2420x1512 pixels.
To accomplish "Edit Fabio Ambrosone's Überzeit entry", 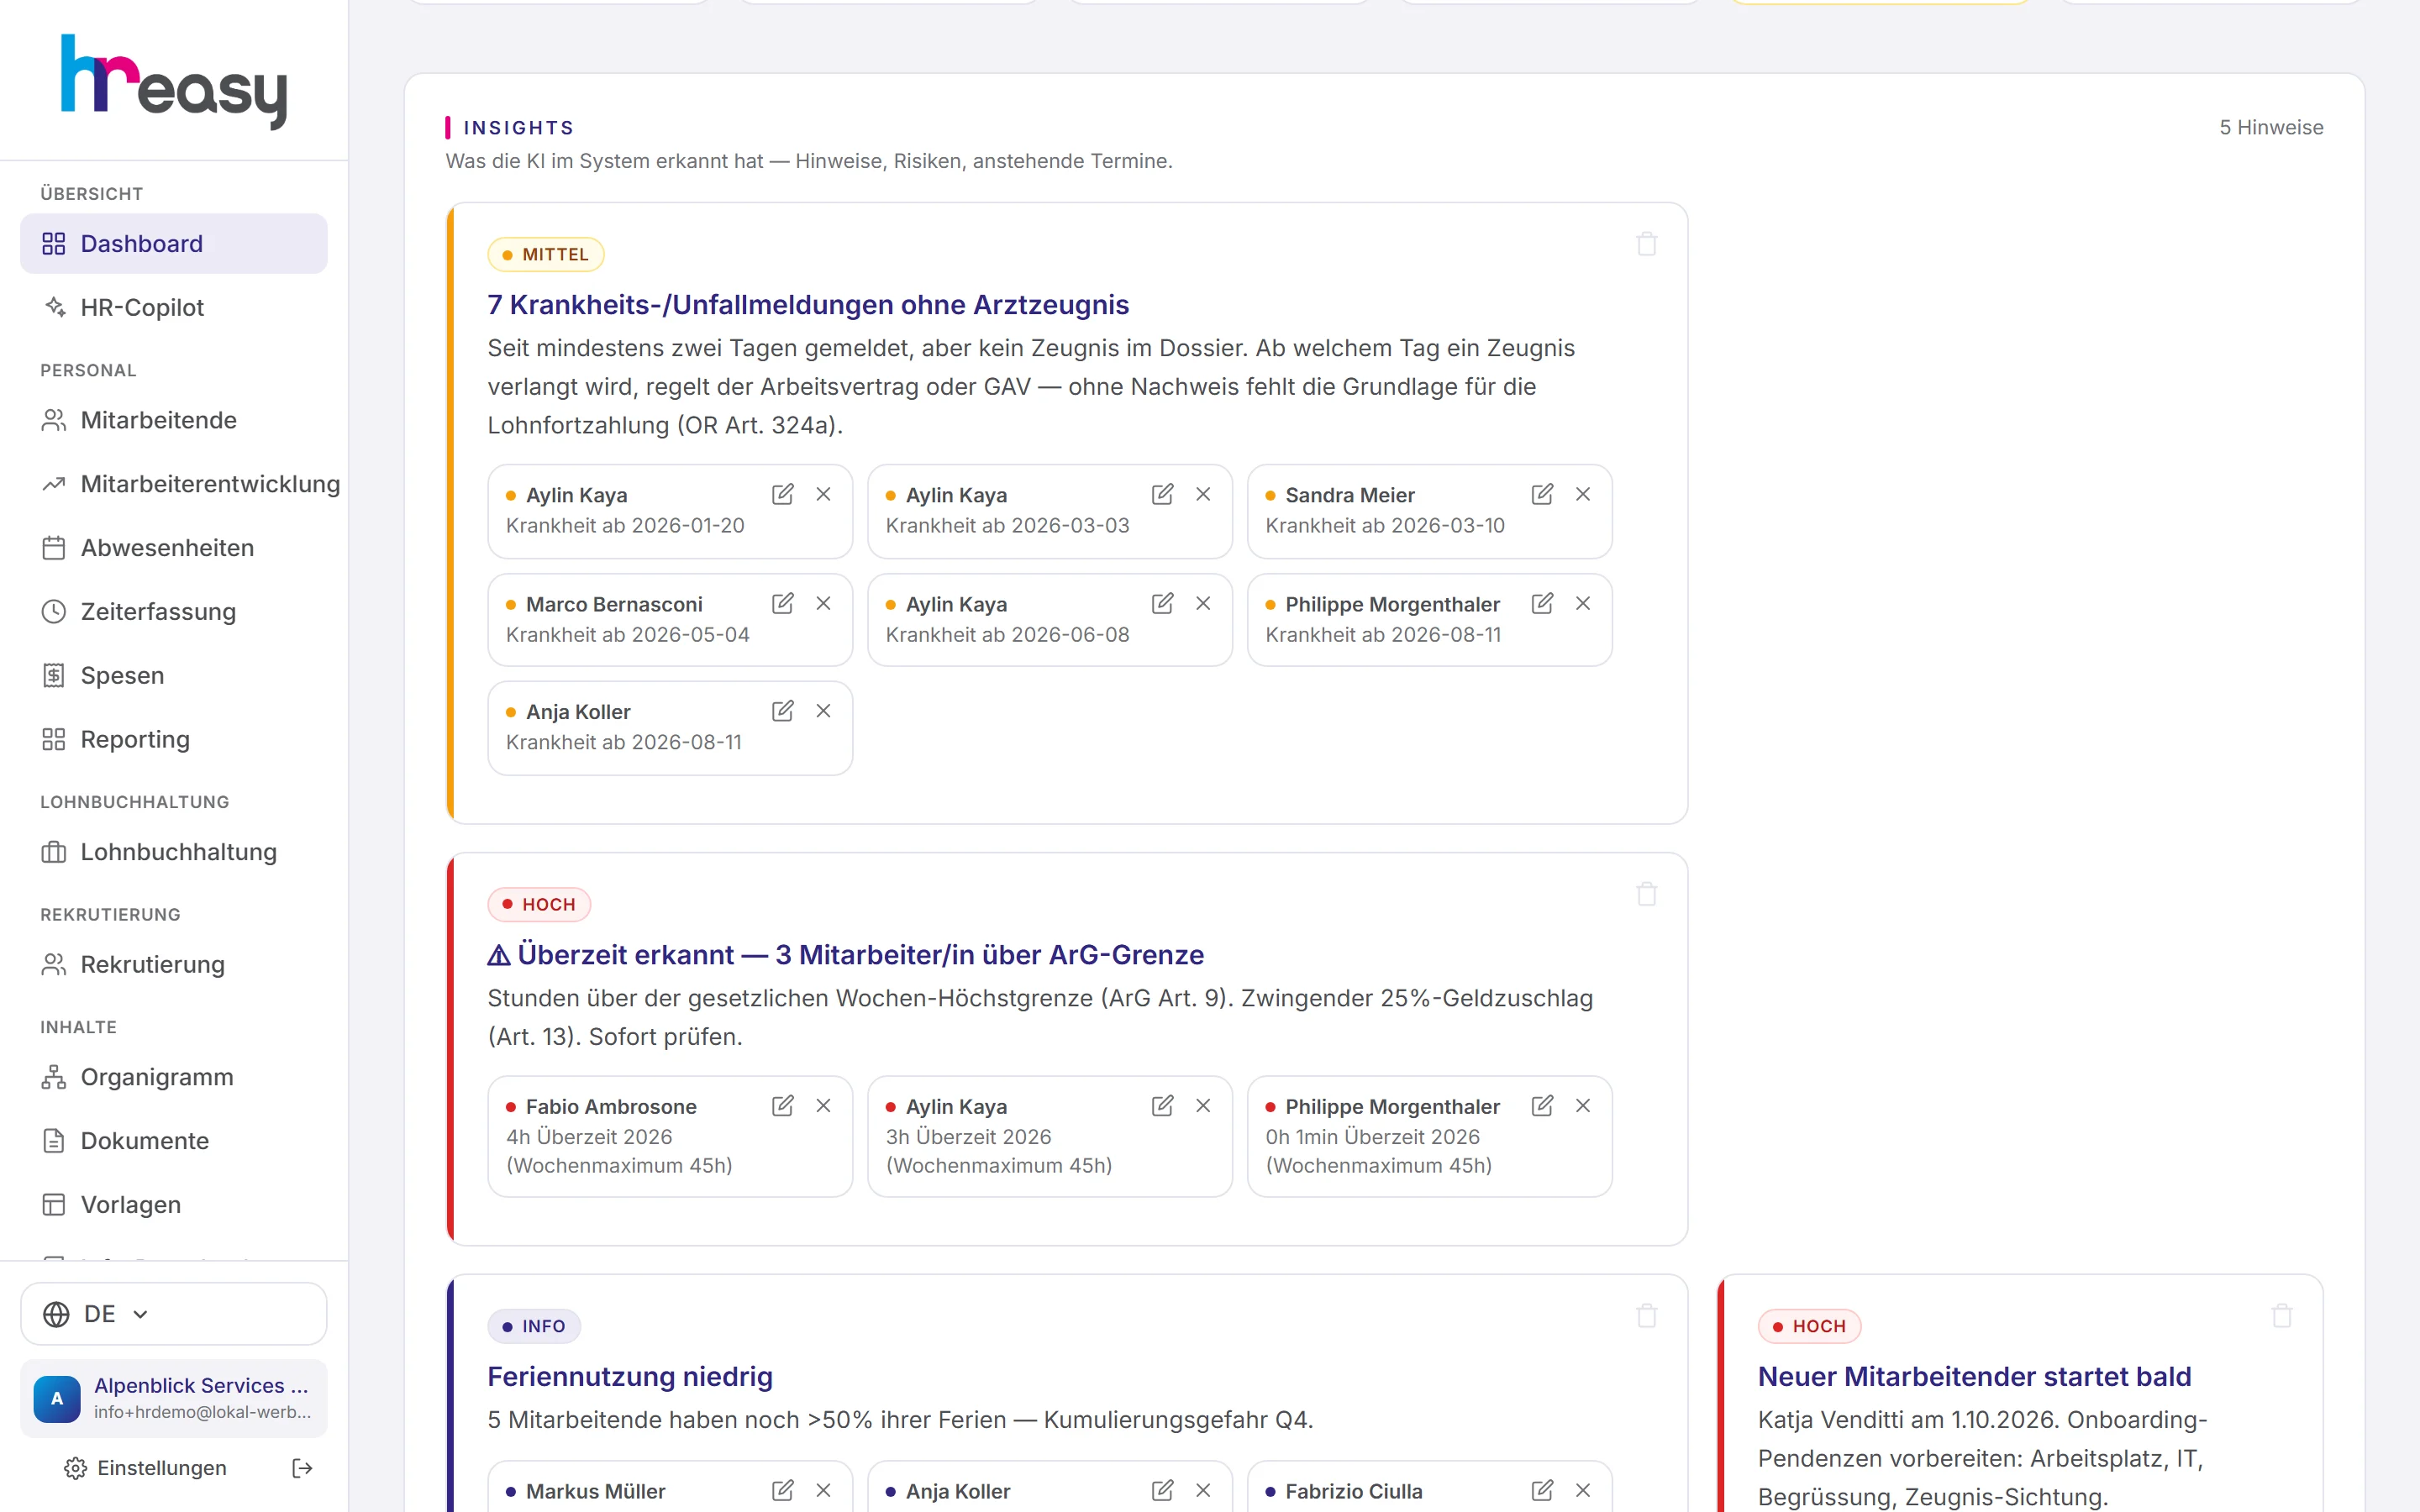I will click(783, 1105).
